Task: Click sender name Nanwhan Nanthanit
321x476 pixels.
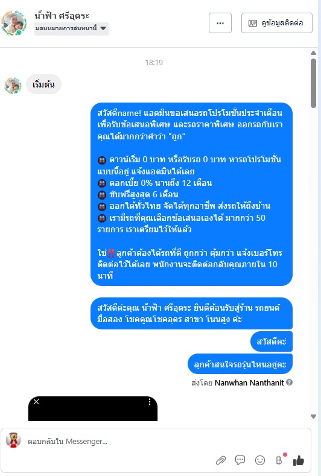Action: [x=249, y=383]
